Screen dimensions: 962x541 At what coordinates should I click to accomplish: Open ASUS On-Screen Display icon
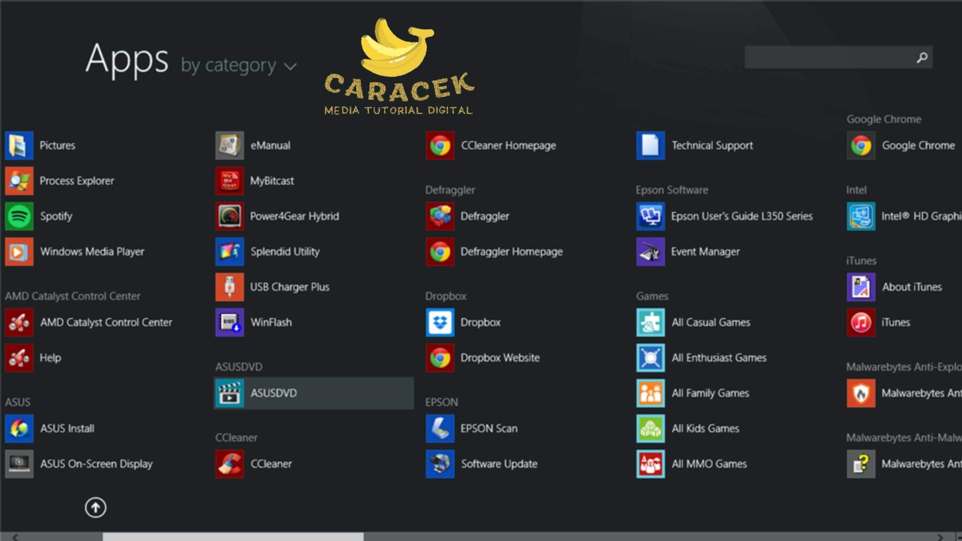[19, 464]
